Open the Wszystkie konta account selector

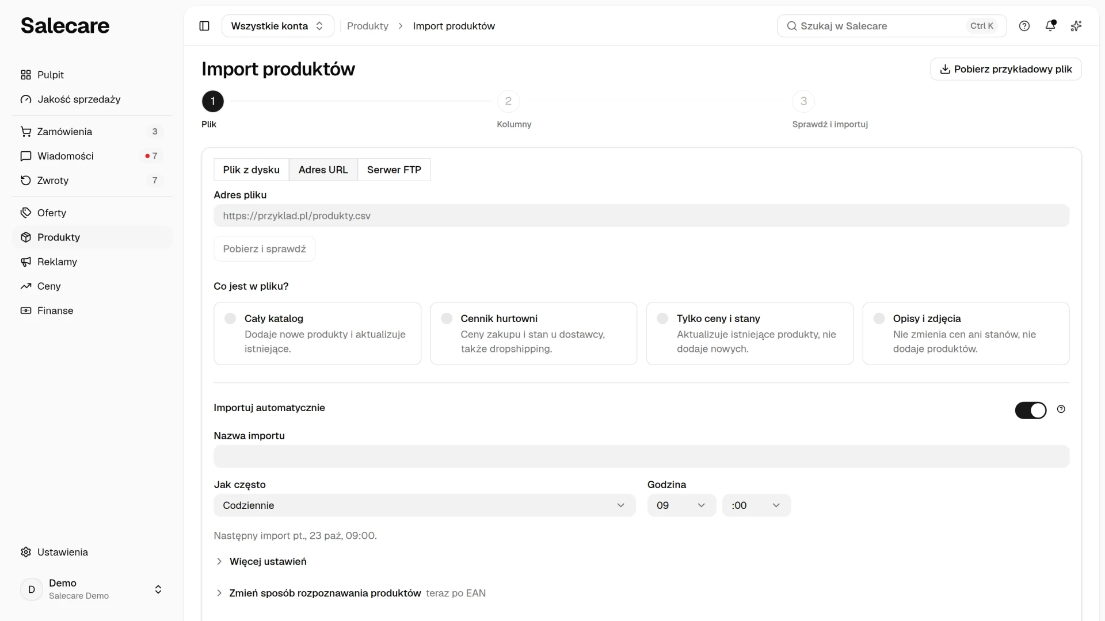(278, 26)
